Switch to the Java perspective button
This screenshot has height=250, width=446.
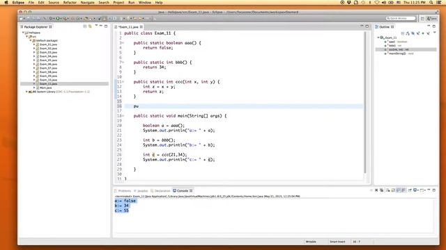432,19
